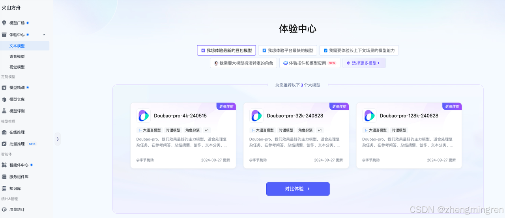Click the Doubao-pro-32k-240828 model logo
Viewport: 505px width, 218px height.
[x=256, y=116]
